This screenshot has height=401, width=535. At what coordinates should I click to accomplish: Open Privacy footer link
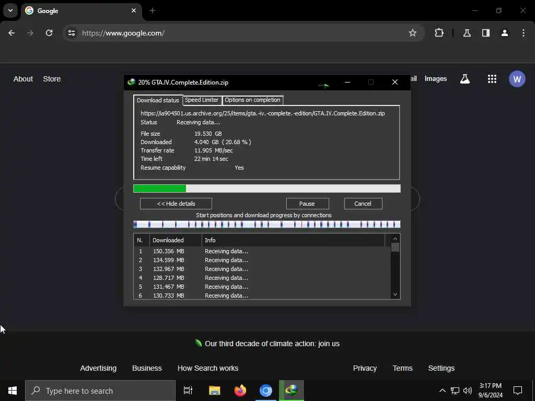point(365,368)
